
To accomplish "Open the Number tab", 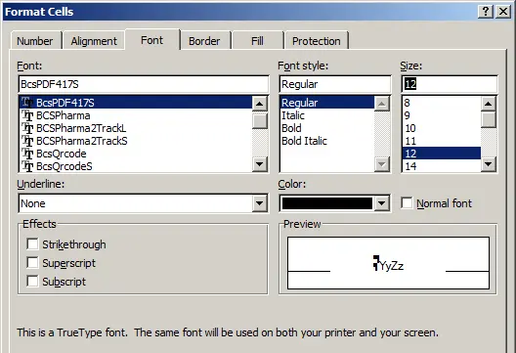I will (35, 41).
